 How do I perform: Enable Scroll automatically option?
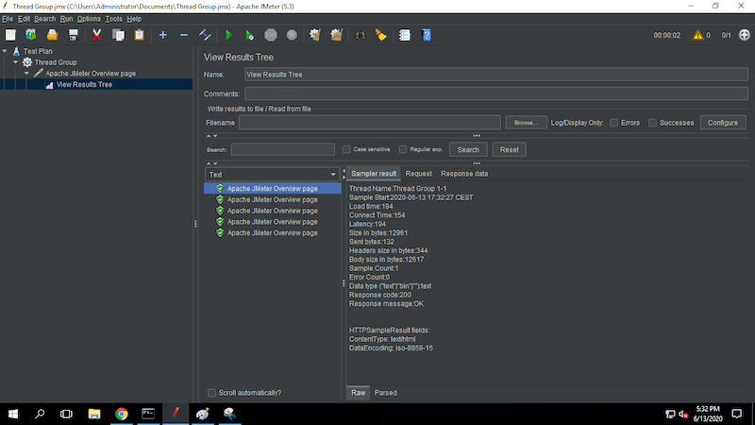[211, 393]
